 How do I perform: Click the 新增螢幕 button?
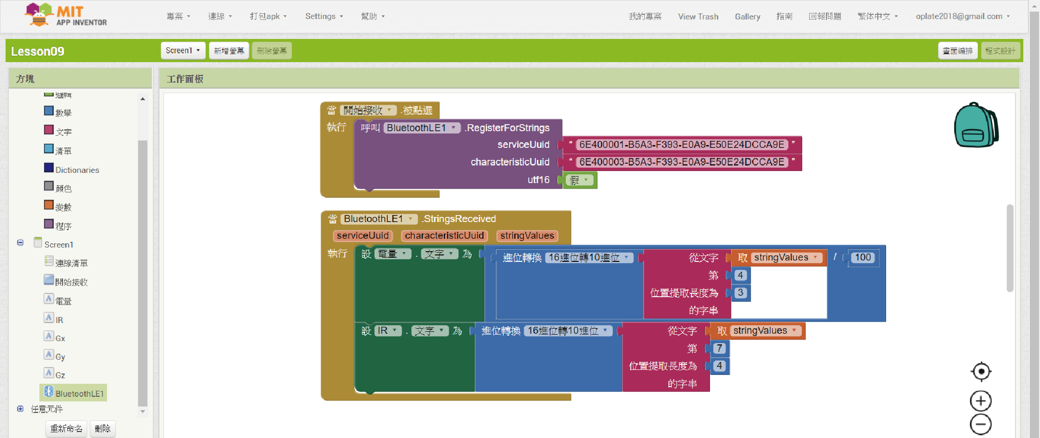click(229, 51)
